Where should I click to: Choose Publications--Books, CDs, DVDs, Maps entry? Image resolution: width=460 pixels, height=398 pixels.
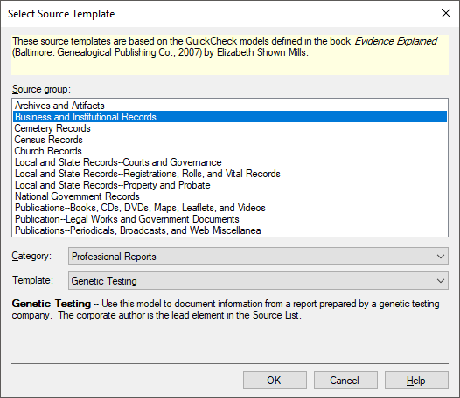point(230,208)
